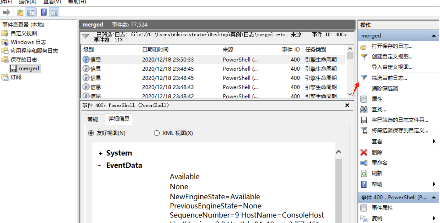This screenshot has height=223, width=440.
Task: Sort by 日期和时间 column header
Action: 179,50
